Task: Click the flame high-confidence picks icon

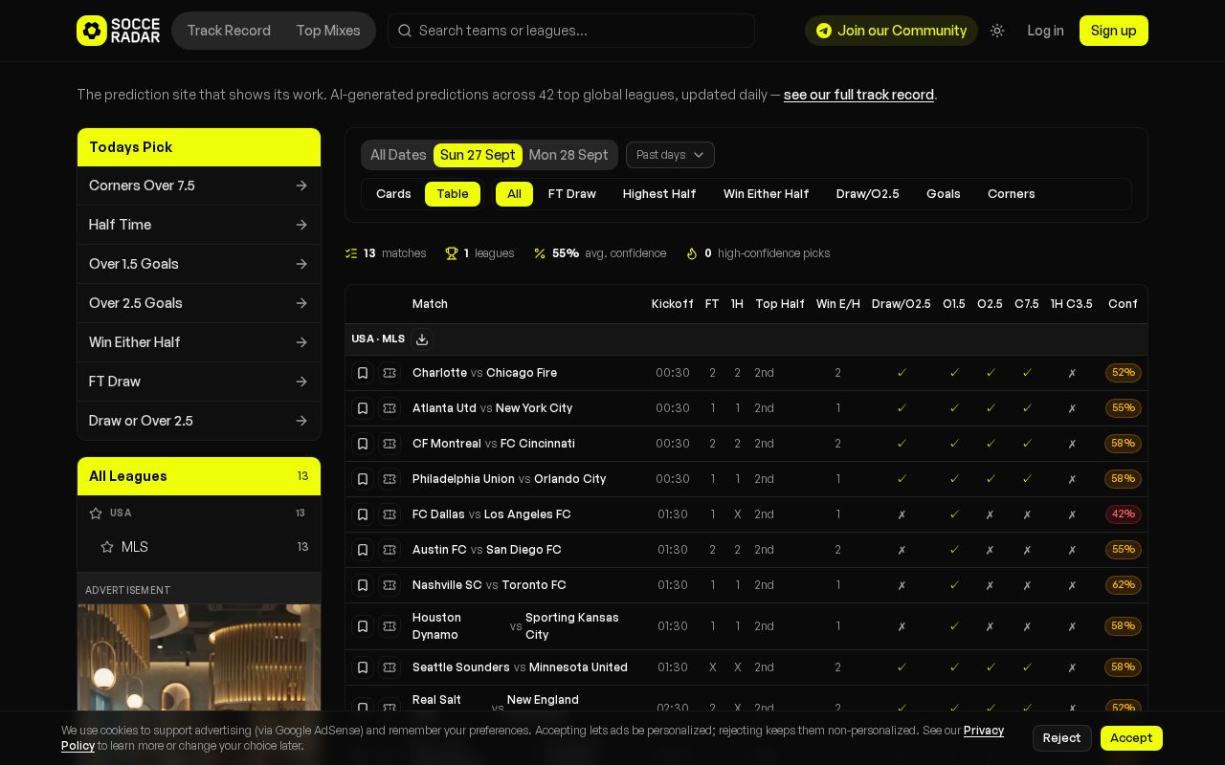Action: click(692, 253)
